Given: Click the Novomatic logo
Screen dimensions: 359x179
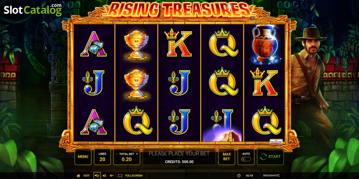Looking at the screenshot, I should coord(272,176).
